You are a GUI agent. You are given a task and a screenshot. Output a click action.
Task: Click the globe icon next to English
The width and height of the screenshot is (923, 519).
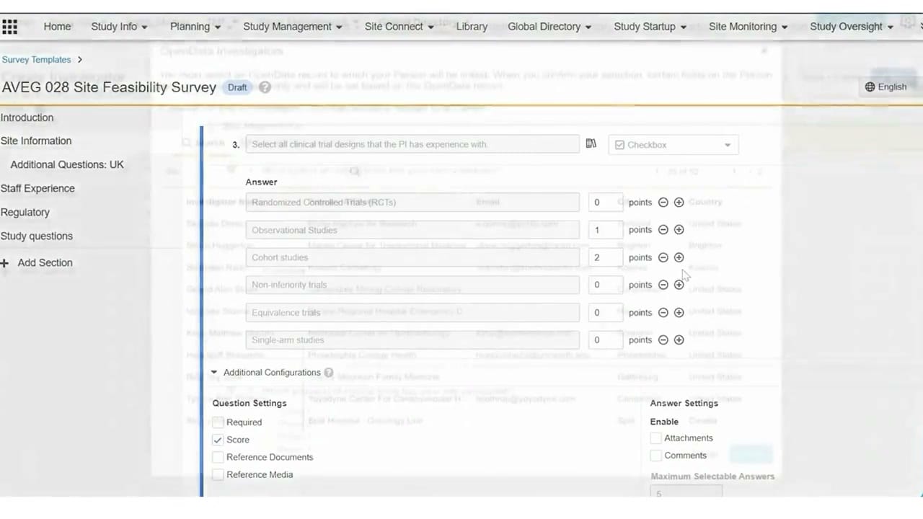[x=870, y=86]
